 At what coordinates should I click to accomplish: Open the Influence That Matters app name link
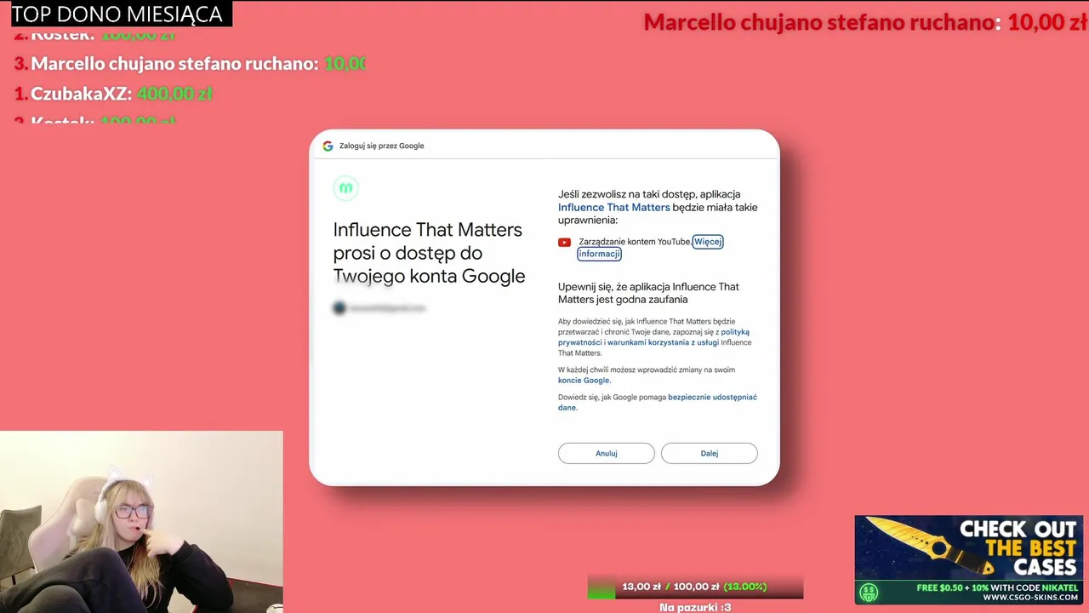[613, 208]
